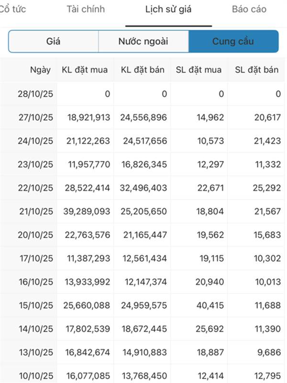Click the Ngày column header
This screenshot has width=287, height=383.
tap(40, 70)
